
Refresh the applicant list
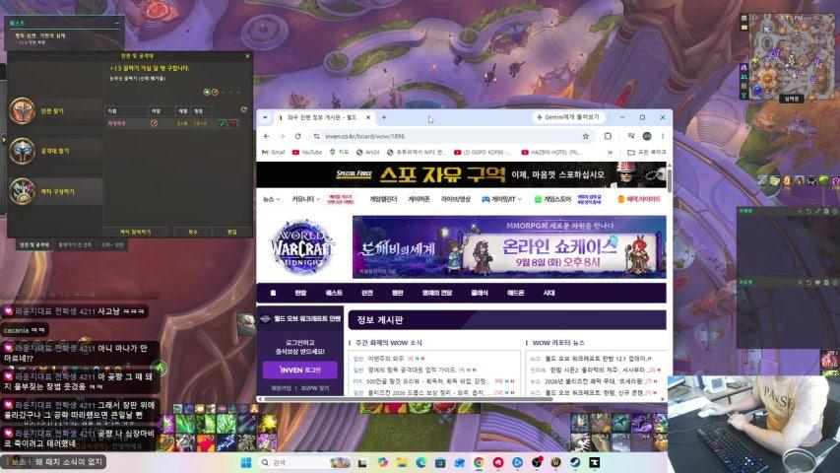click(x=244, y=109)
